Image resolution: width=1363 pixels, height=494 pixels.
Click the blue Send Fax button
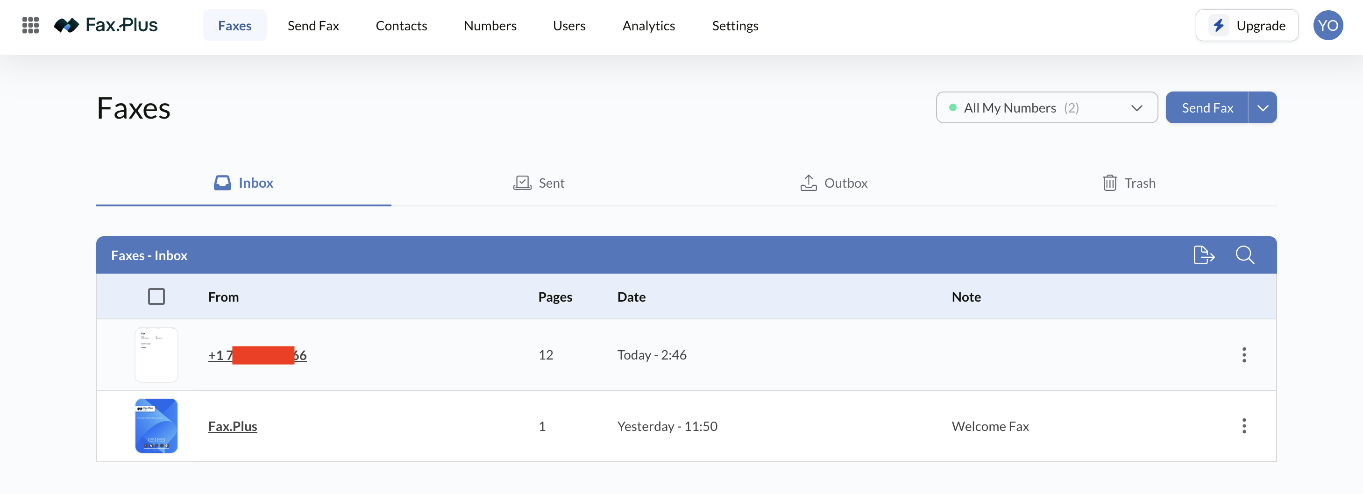[x=1207, y=108]
